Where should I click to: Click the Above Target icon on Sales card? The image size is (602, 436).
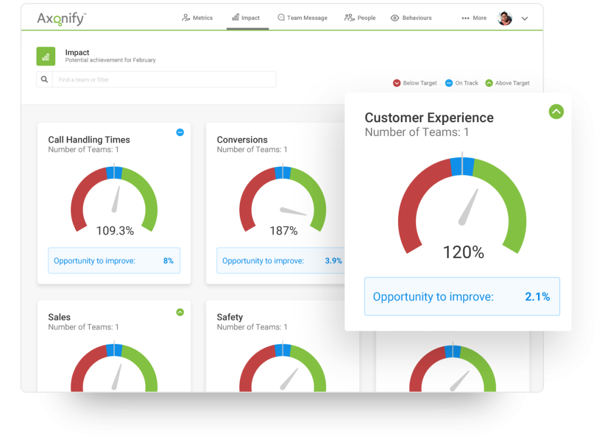pyautogui.click(x=180, y=312)
